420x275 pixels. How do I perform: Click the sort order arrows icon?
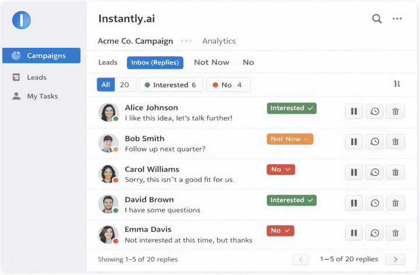click(x=397, y=84)
